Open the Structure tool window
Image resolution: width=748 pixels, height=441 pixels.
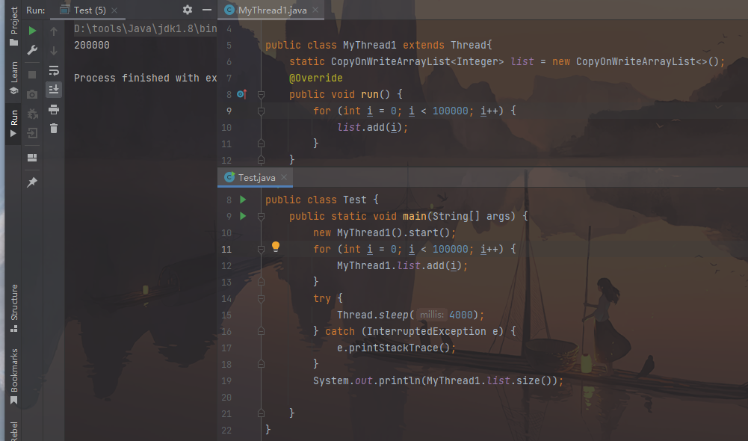(x=13, y=306)
